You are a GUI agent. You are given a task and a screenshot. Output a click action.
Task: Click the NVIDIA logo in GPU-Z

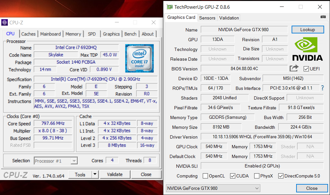308,49
